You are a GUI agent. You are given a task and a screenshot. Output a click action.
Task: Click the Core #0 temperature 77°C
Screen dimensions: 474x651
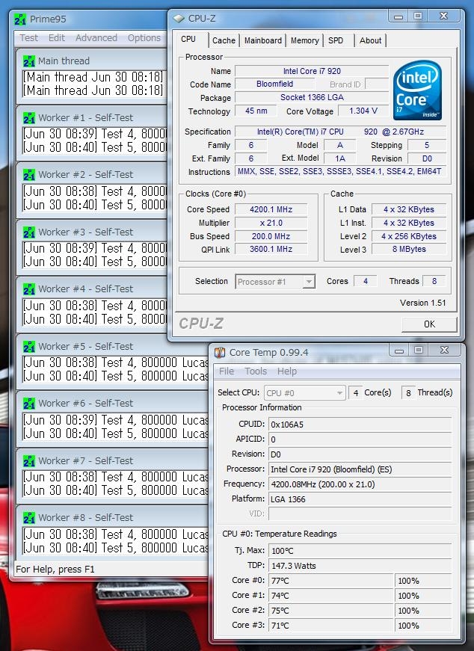(331, 581)
